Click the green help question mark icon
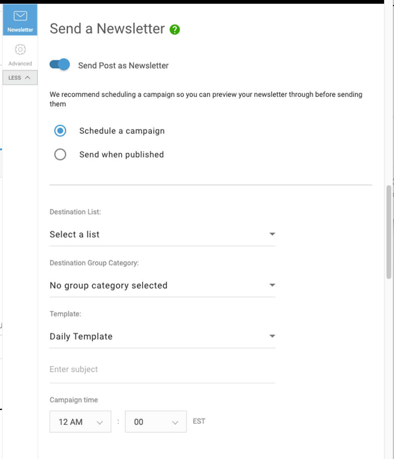Viewport: 394px width, 459px height. (174, 30)
